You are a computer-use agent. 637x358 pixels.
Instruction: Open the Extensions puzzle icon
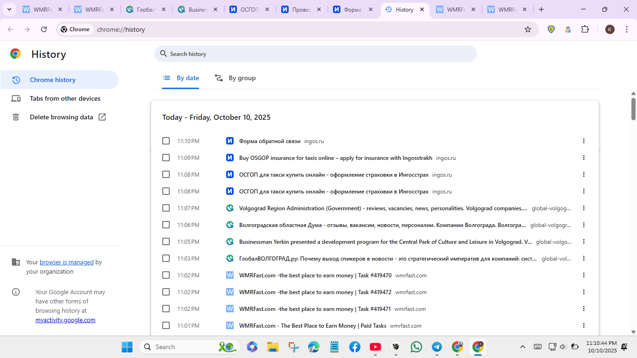tap(585, 29)
